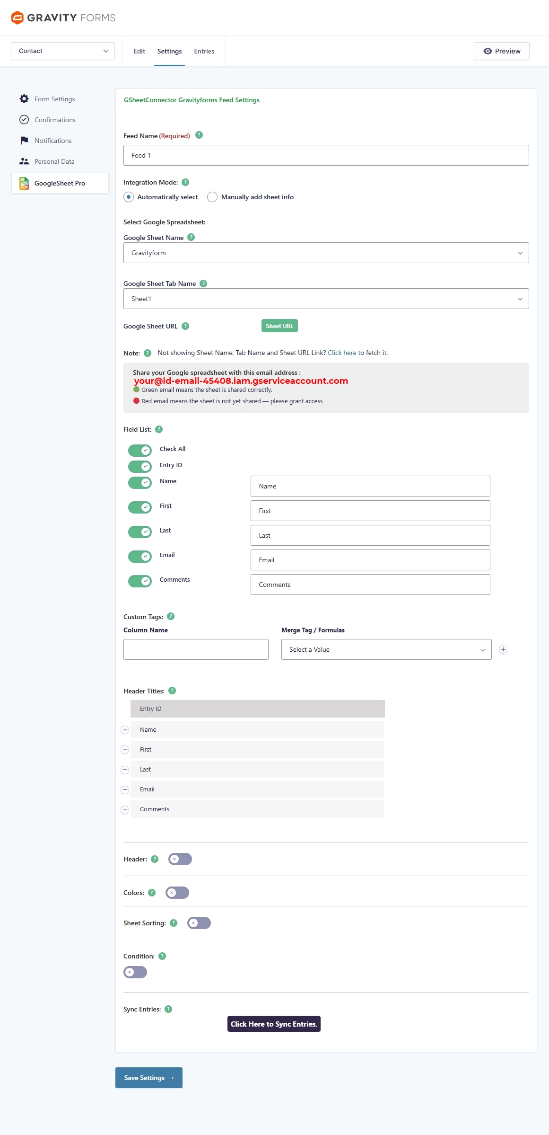Click the help icon next to Integration Mode
Viewport: 549px width, 1135px height.
[x=185, y=182]
